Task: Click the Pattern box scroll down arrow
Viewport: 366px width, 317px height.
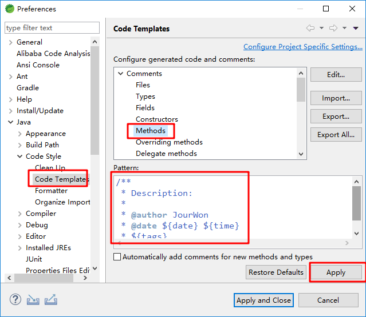Action: [356, 234]
